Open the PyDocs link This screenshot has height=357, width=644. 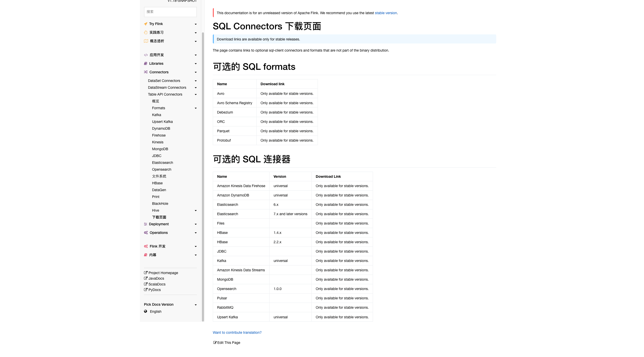click(x=155, y=290)
